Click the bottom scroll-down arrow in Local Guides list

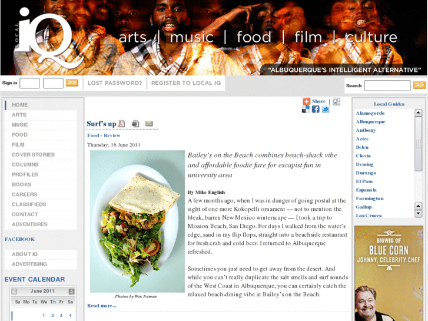coord(418,214)
